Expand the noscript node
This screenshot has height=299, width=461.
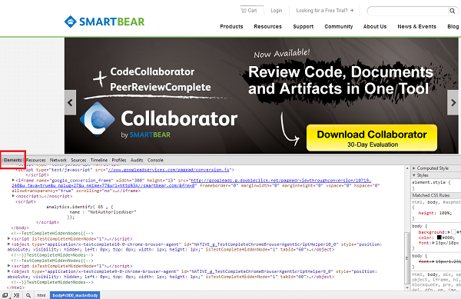click(13, 196)
